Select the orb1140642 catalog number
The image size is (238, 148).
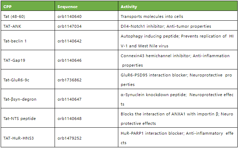coord(69,41)
